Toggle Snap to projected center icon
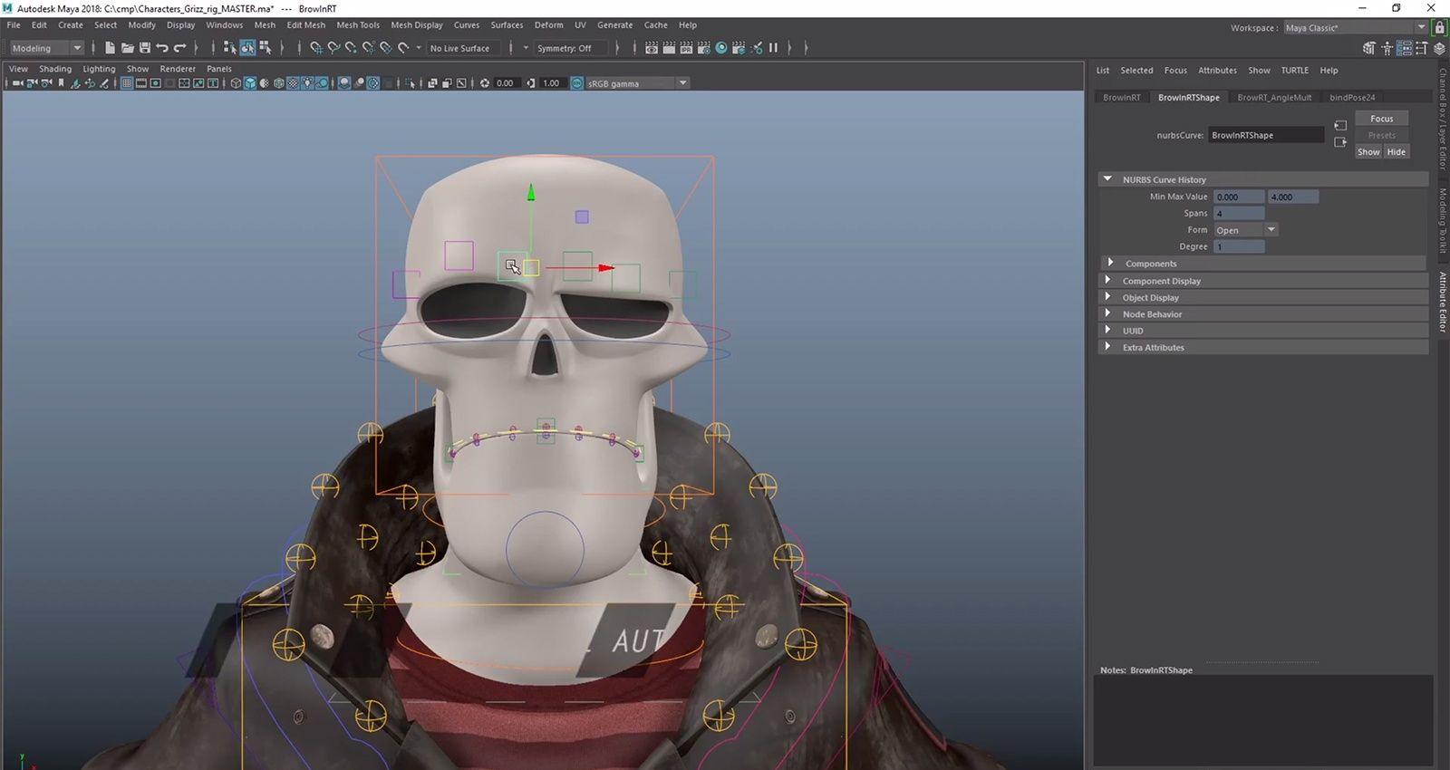 [368, 48]
